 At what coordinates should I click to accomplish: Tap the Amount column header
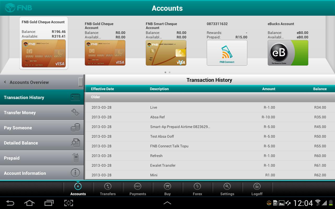point(269,89)
